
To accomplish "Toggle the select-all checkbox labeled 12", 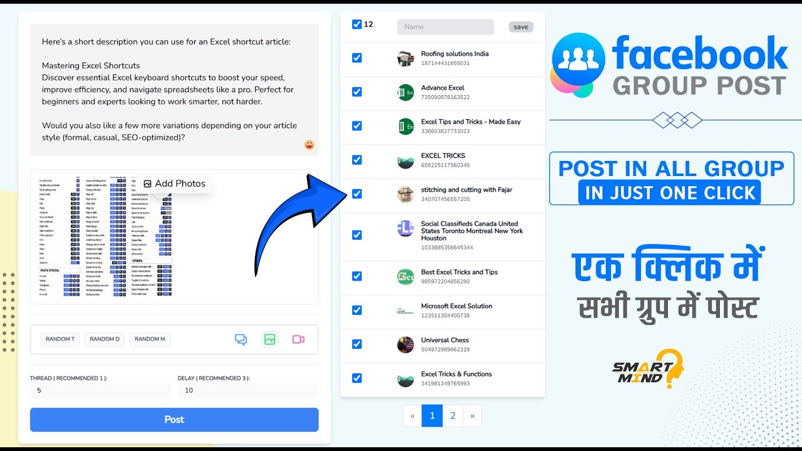I will pos(357,24).
